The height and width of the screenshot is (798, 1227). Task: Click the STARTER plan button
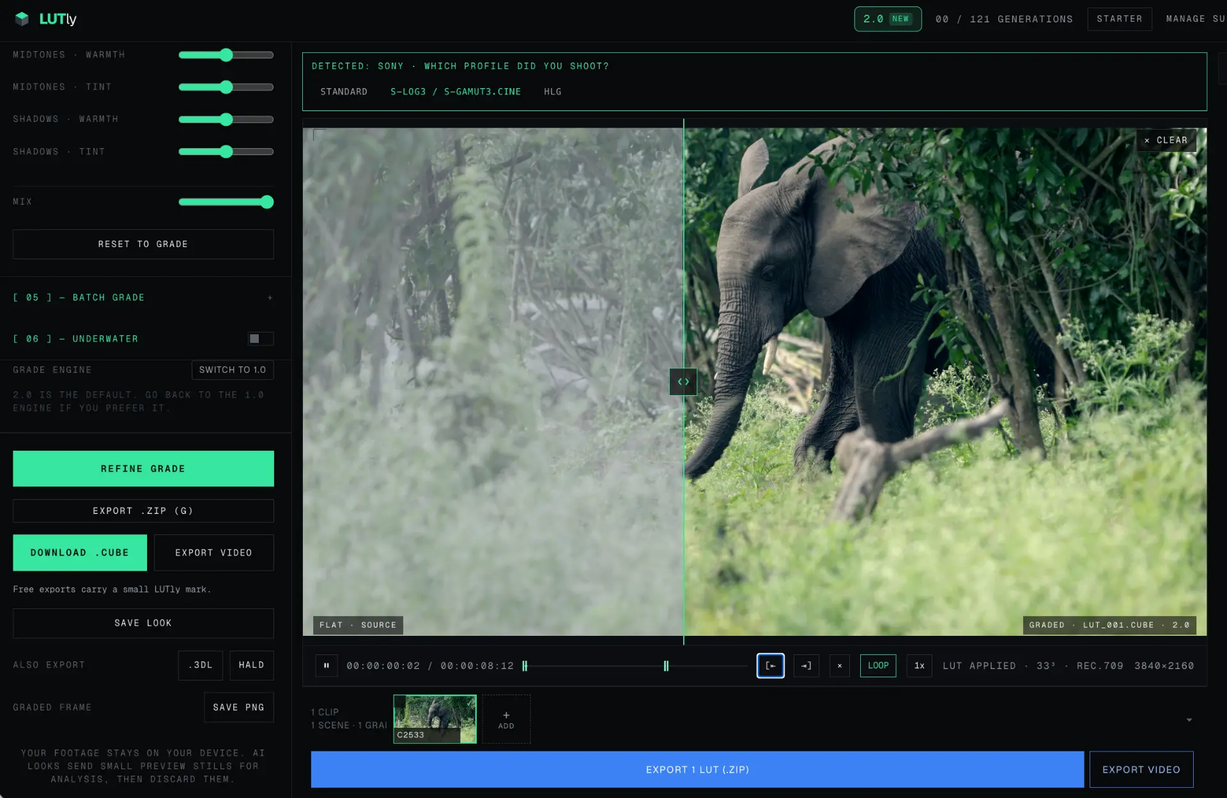[x=1120, y=19]
